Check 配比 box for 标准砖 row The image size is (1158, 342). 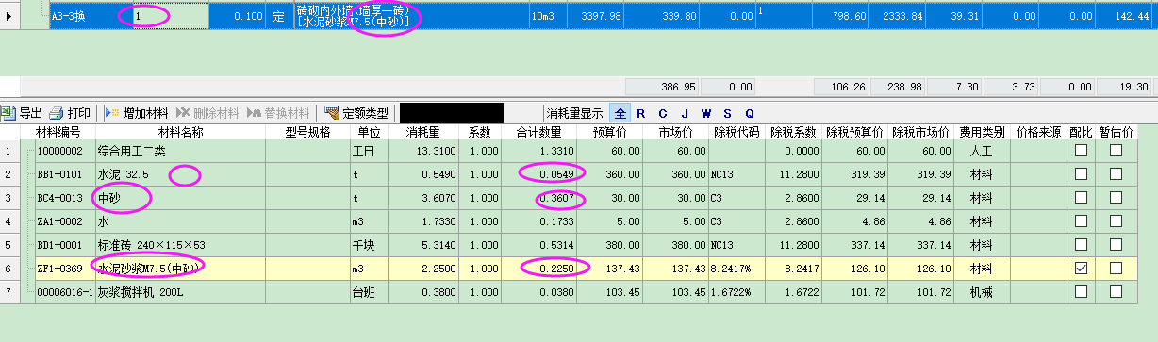(x=1081, y=244)
